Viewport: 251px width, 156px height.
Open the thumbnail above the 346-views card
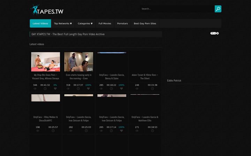click(x=46, y=62)
